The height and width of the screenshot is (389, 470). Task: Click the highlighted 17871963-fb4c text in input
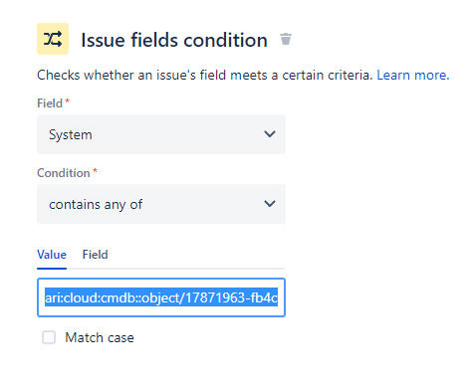point(231,297)
